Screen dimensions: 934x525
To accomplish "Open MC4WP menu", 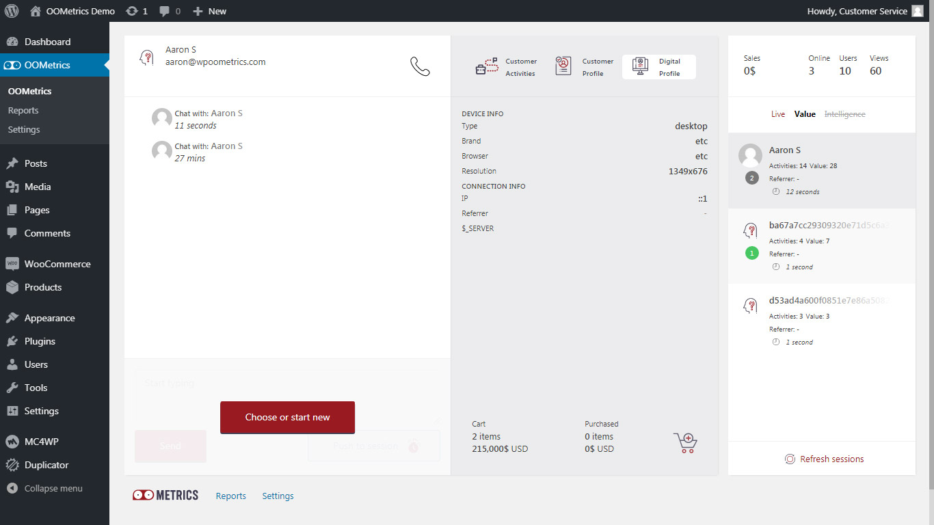I will click(55, 442).
